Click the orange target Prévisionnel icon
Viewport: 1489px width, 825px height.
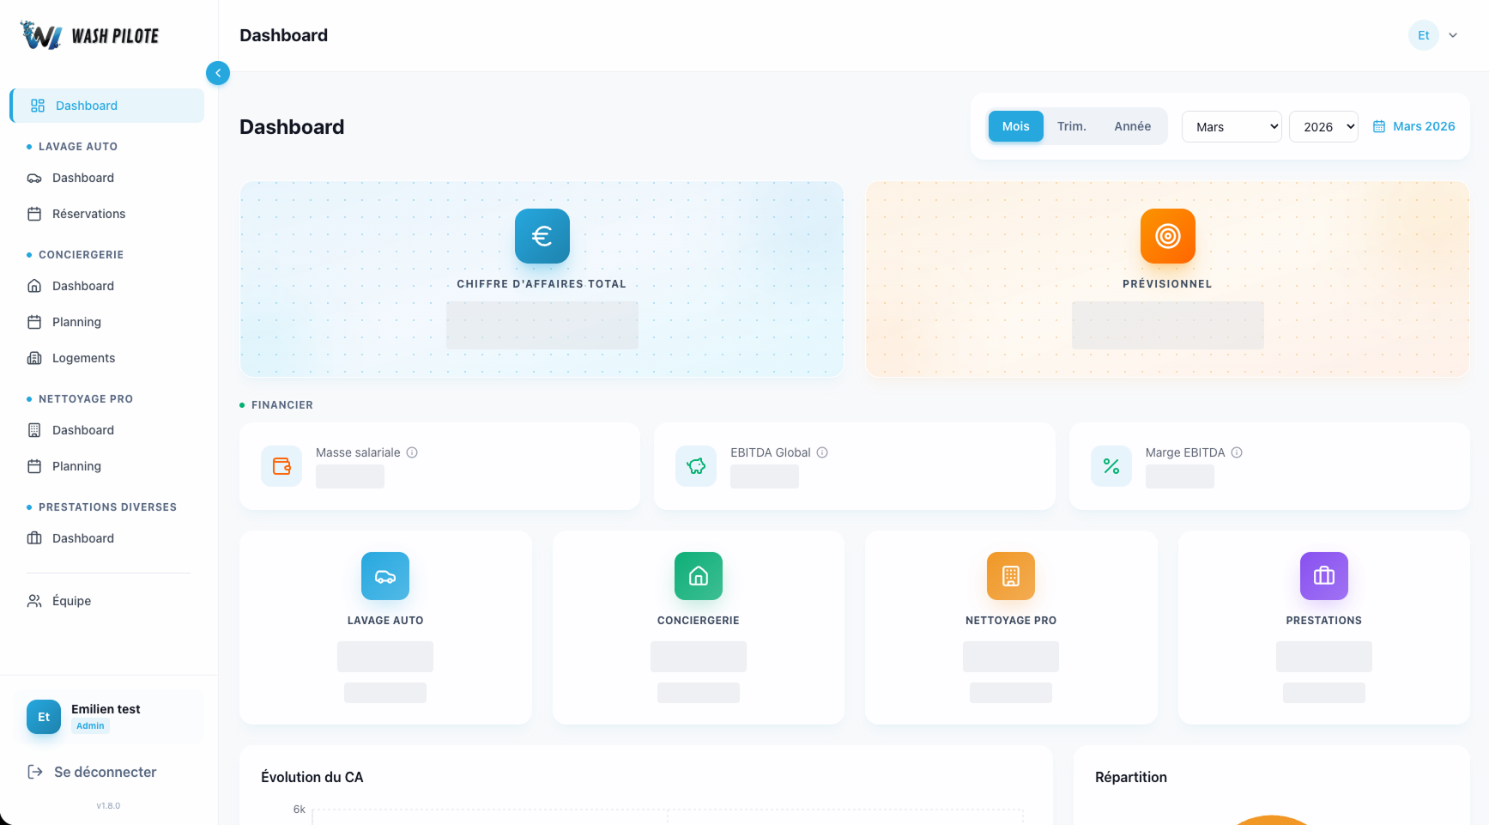tap(1167, 236)
